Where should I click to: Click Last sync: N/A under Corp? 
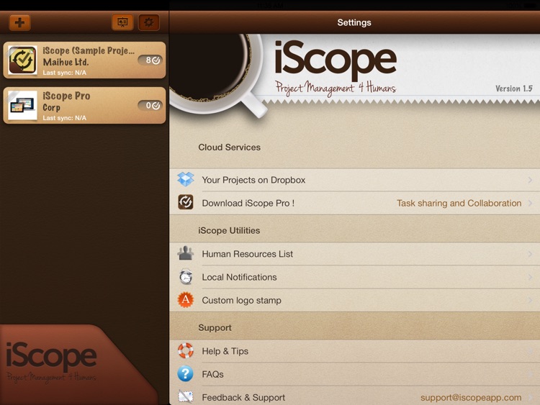pos(64,118)
